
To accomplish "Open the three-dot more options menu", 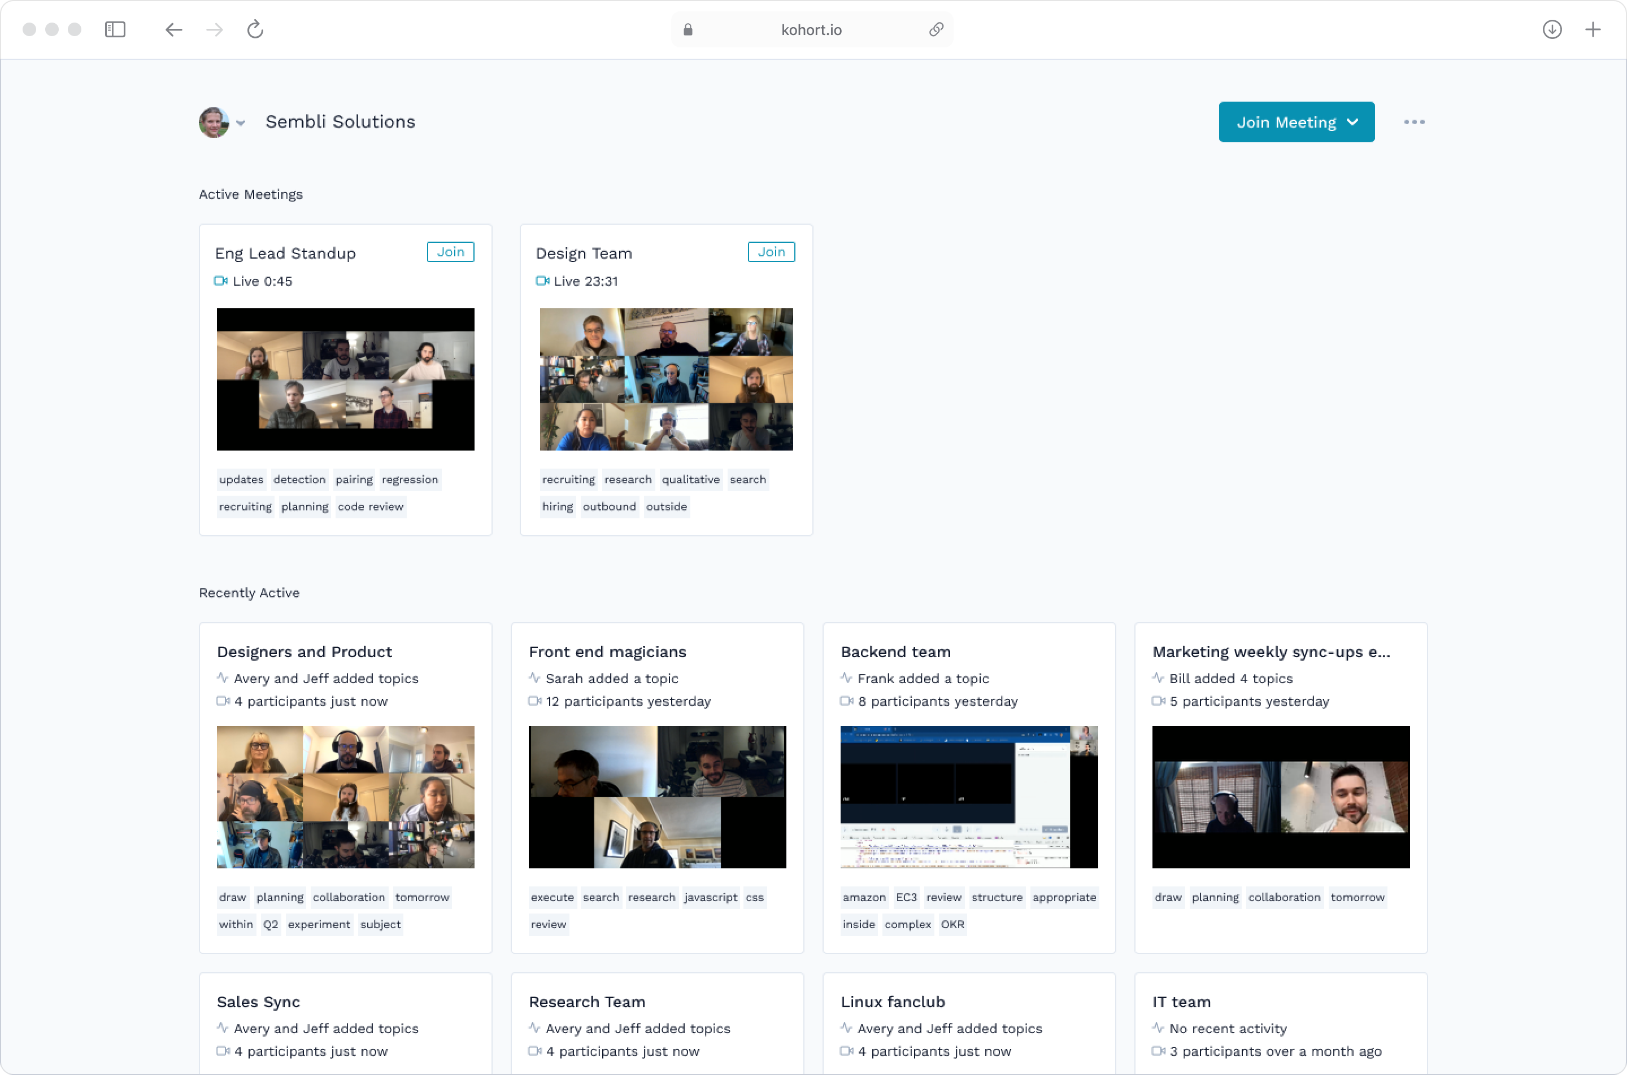I will click(1415, 122).
